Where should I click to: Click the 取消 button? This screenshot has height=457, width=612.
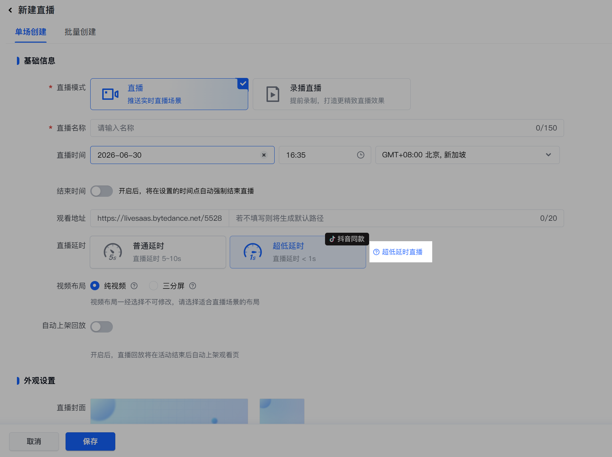tap(34, 441)
